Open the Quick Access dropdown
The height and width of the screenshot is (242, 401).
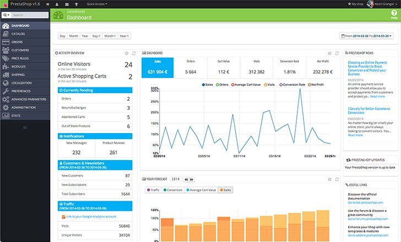(97, 4)
